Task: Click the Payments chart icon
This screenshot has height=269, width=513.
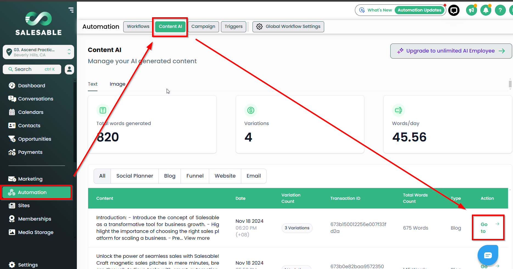Action: [12, 152]
